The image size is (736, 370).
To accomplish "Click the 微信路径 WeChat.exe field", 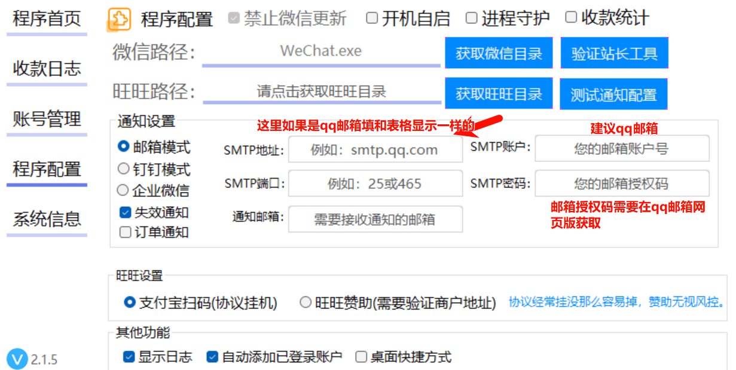I will (321, 51).
